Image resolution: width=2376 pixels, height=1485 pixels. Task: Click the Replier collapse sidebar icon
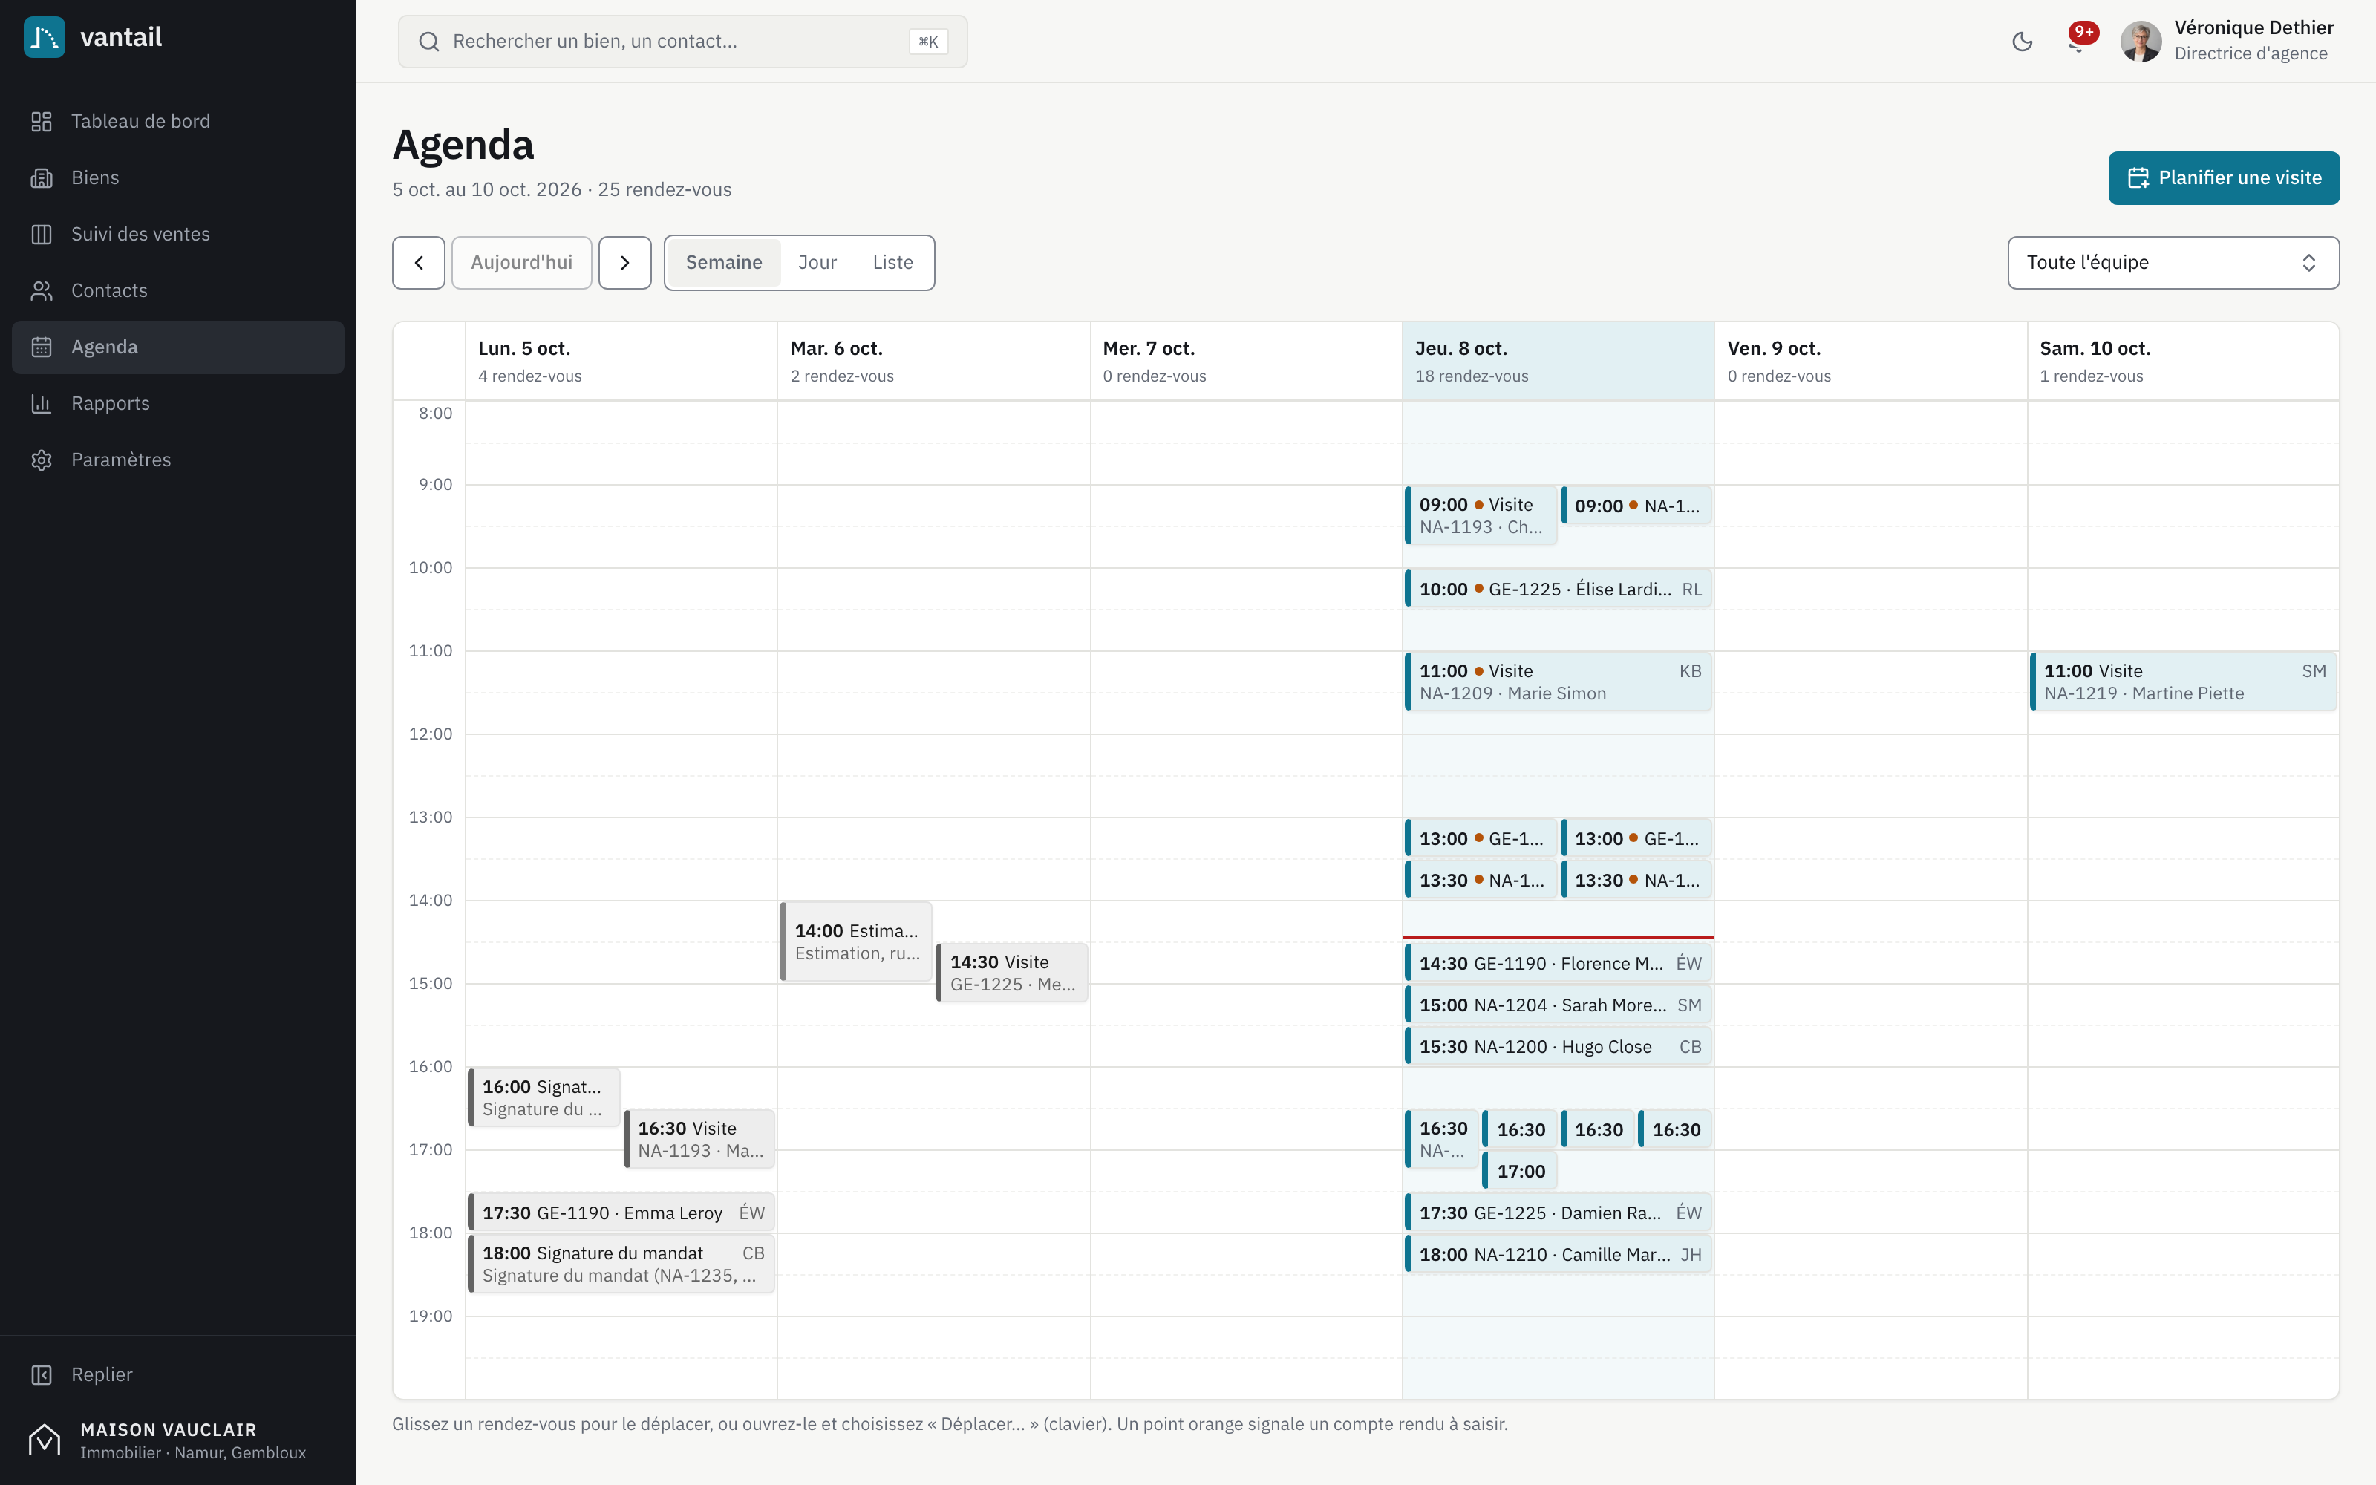click(x=42, y=1375)
